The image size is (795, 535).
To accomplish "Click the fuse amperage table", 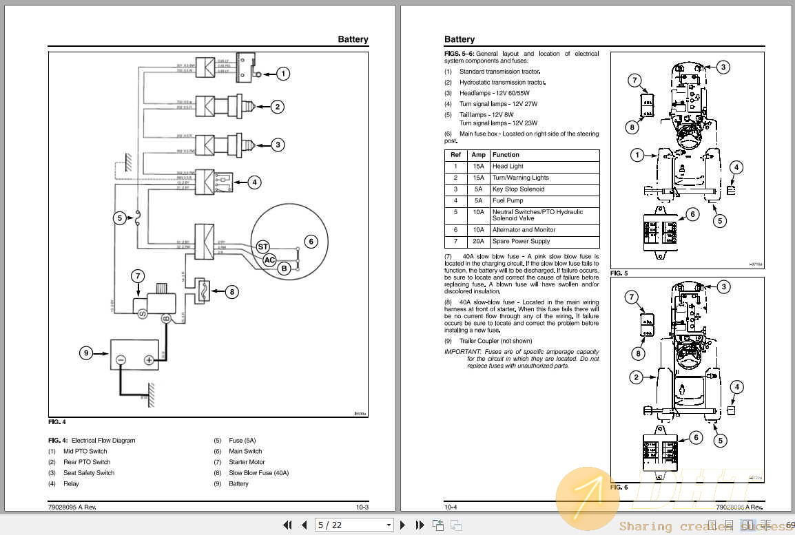I will (522, 198).
